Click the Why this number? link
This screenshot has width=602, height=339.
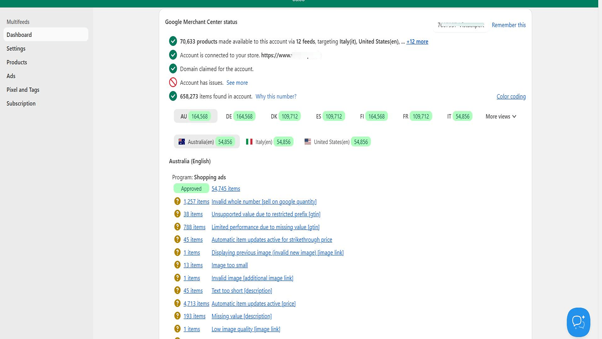[x=276, y=96]
